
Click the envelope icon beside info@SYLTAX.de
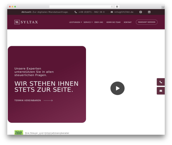[112, 12]
